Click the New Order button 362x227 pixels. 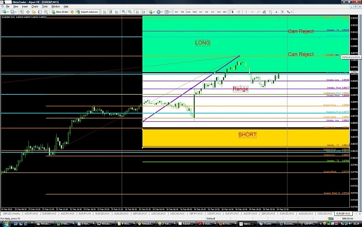point(60,12)
